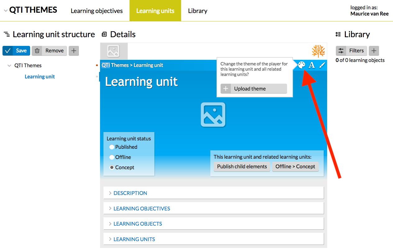The height and width of the screenshot is (252, 393).
Task: Open the Filters button in Library
Action: tap(351, 51)
